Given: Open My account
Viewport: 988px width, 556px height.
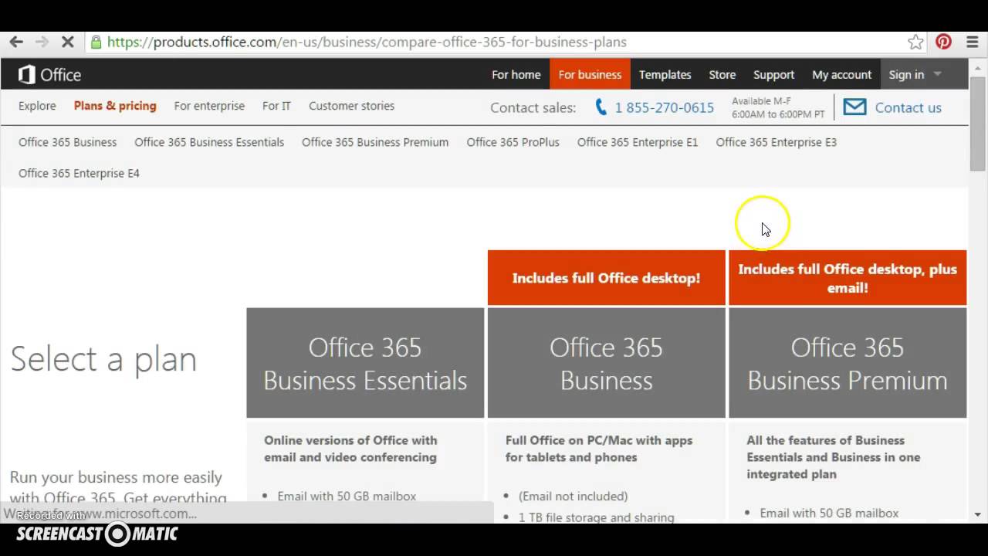Looking at the screenshot, I should (x=841, y=75).
